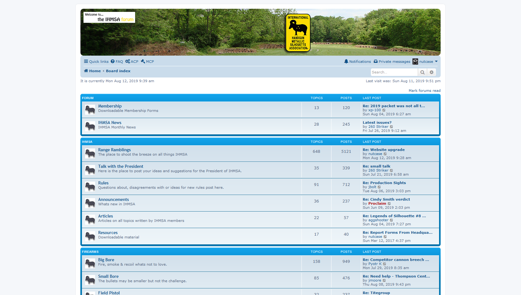This screenshot has height=295, width=521.
Task: Open the Articles forum
Action: [x=105, y=216]
